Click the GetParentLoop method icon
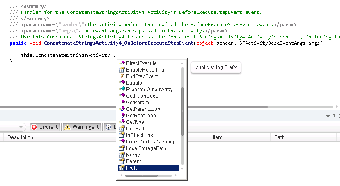 pos(122,109)
